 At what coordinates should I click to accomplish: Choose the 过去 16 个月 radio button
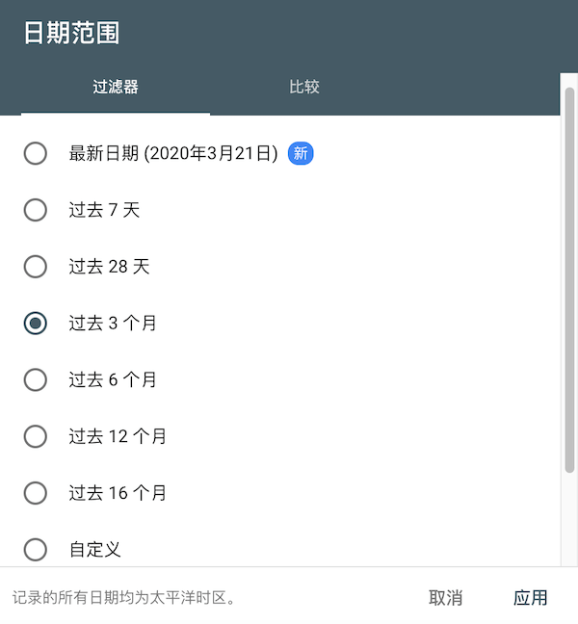[x=36, y=493]
